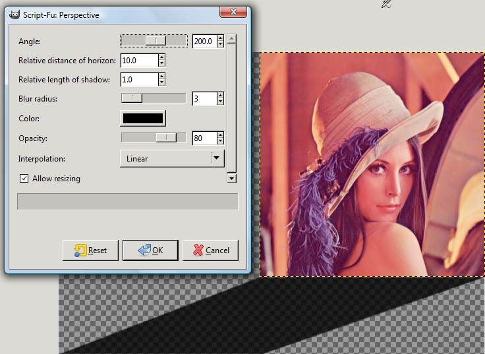The height and width of the screenshot is (354, 485).
Task: Increase Relative length of shadow value
Action: click(x=161, y=76)
